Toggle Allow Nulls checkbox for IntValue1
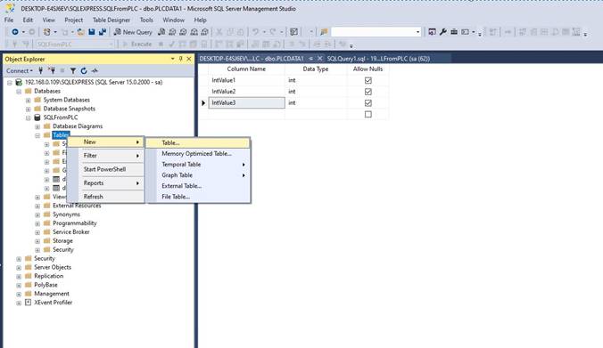Screen dimensions: 603x348 pyautogui.click(x=368, y=80)
